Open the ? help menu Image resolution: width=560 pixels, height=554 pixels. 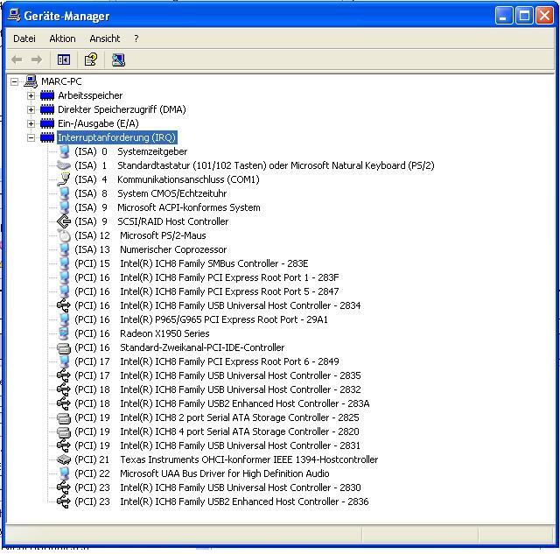point(136,39)
